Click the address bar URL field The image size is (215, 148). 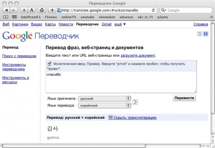tap(106, 10)
